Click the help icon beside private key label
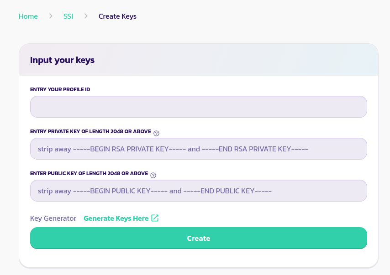Viewport: 390px width, 275px height. 157,133
